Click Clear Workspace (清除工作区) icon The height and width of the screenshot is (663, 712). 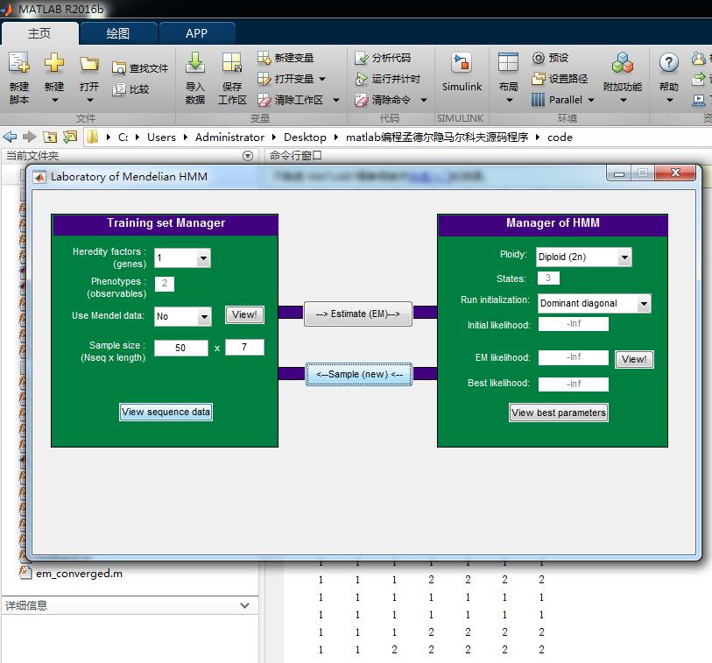(264, 100)
